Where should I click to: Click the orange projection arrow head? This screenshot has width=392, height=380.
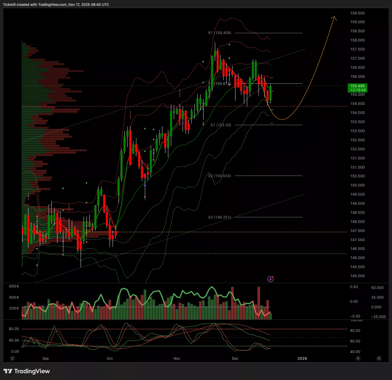pos(334,18)
